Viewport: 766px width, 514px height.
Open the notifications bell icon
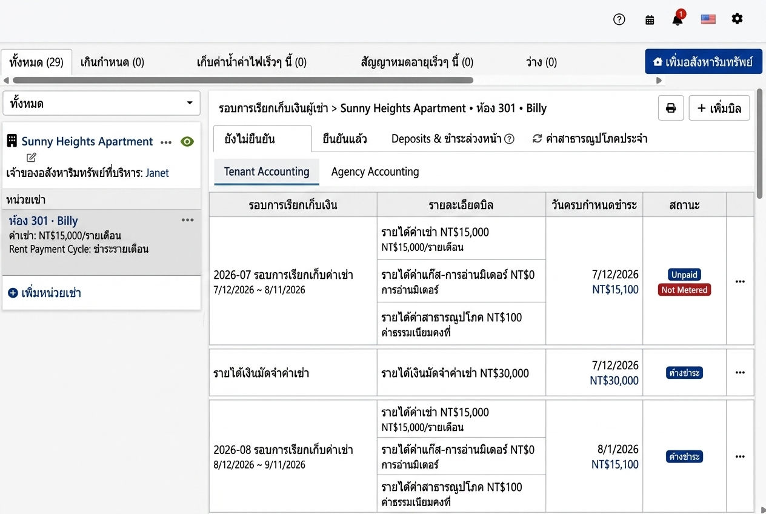678,19
